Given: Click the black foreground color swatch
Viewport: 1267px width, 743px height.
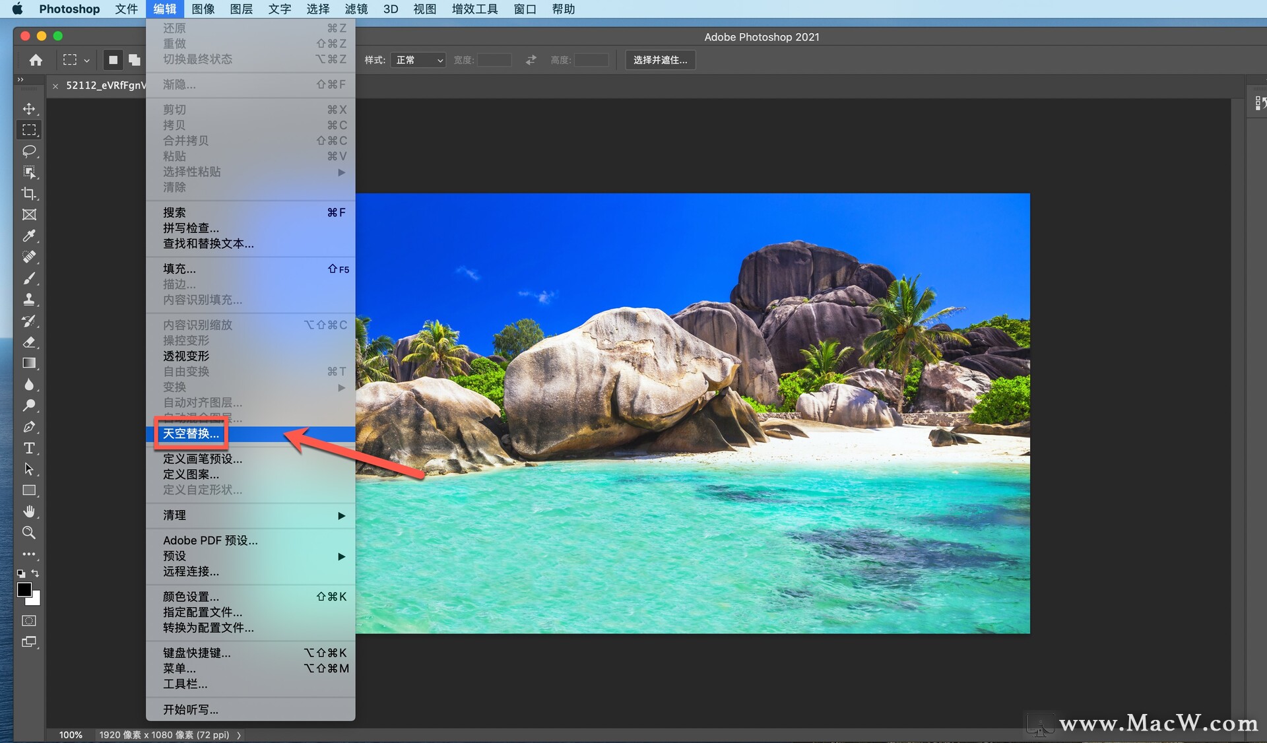Looking at the screenshot, I should (x=24, y=589).
